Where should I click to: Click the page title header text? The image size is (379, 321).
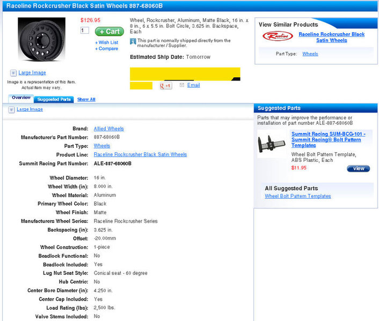84,6
